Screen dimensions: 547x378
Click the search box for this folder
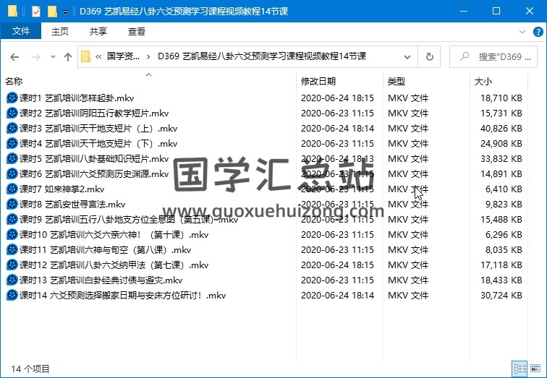tap(499, 57)
